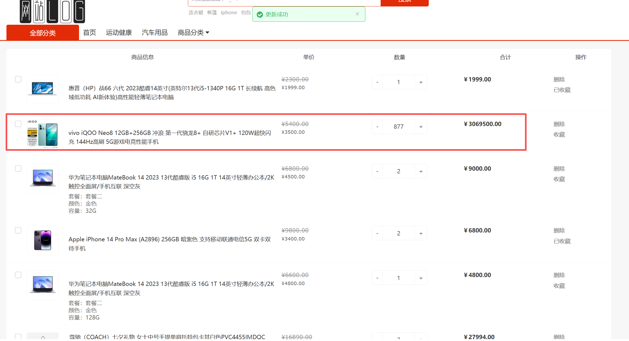The image size is (629, 341).
Task: Tick checkbox for iPhone 14 Pro Max
Action: (18, 230)
